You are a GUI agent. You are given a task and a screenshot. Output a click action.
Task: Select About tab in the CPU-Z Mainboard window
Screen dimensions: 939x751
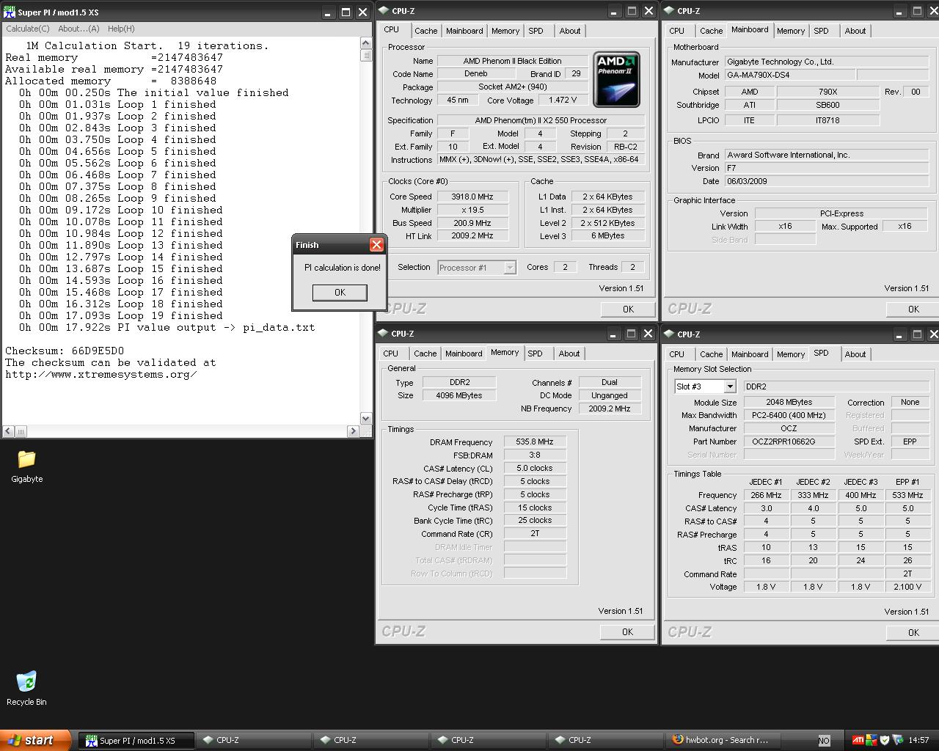point(855,31)
